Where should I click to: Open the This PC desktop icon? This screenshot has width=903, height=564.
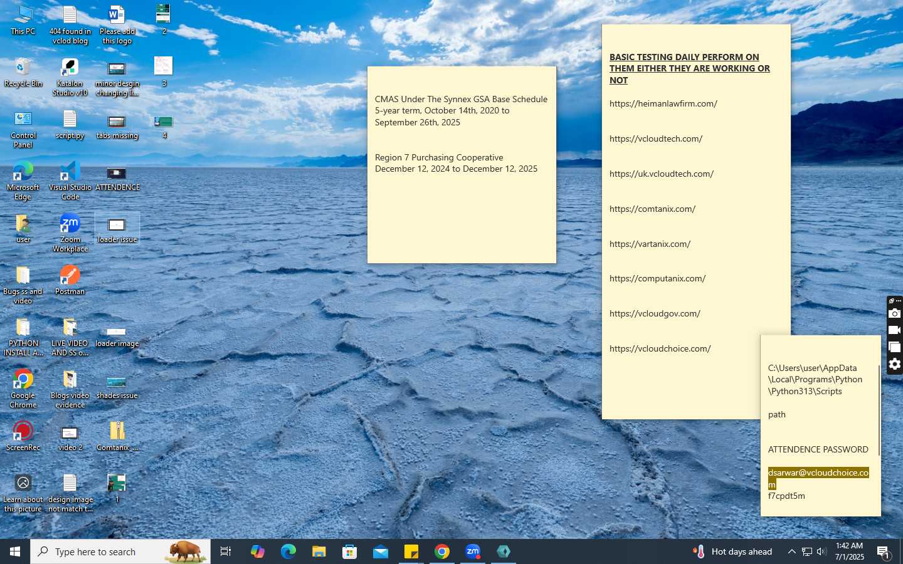pos(23,21)
